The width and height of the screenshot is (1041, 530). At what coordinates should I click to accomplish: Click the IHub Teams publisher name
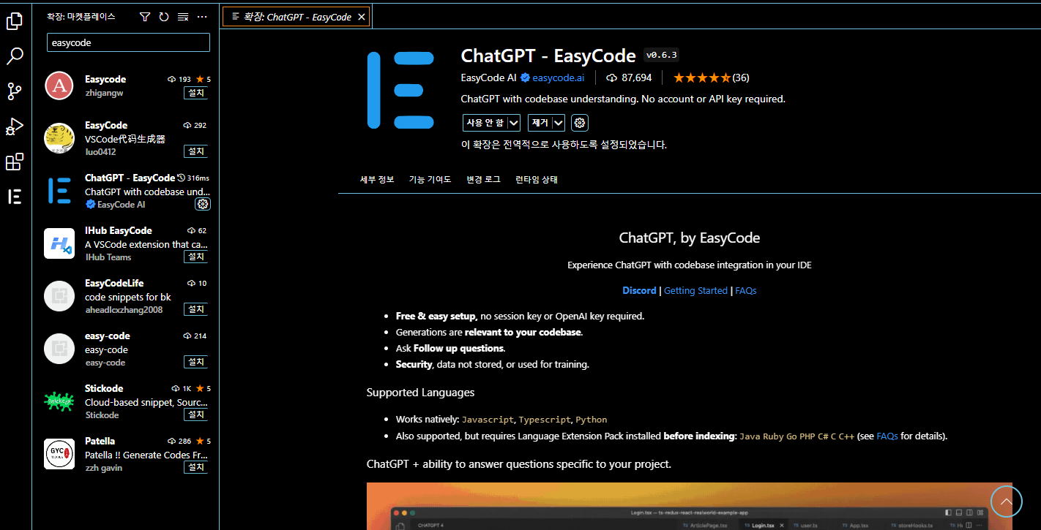pos(108,257)
